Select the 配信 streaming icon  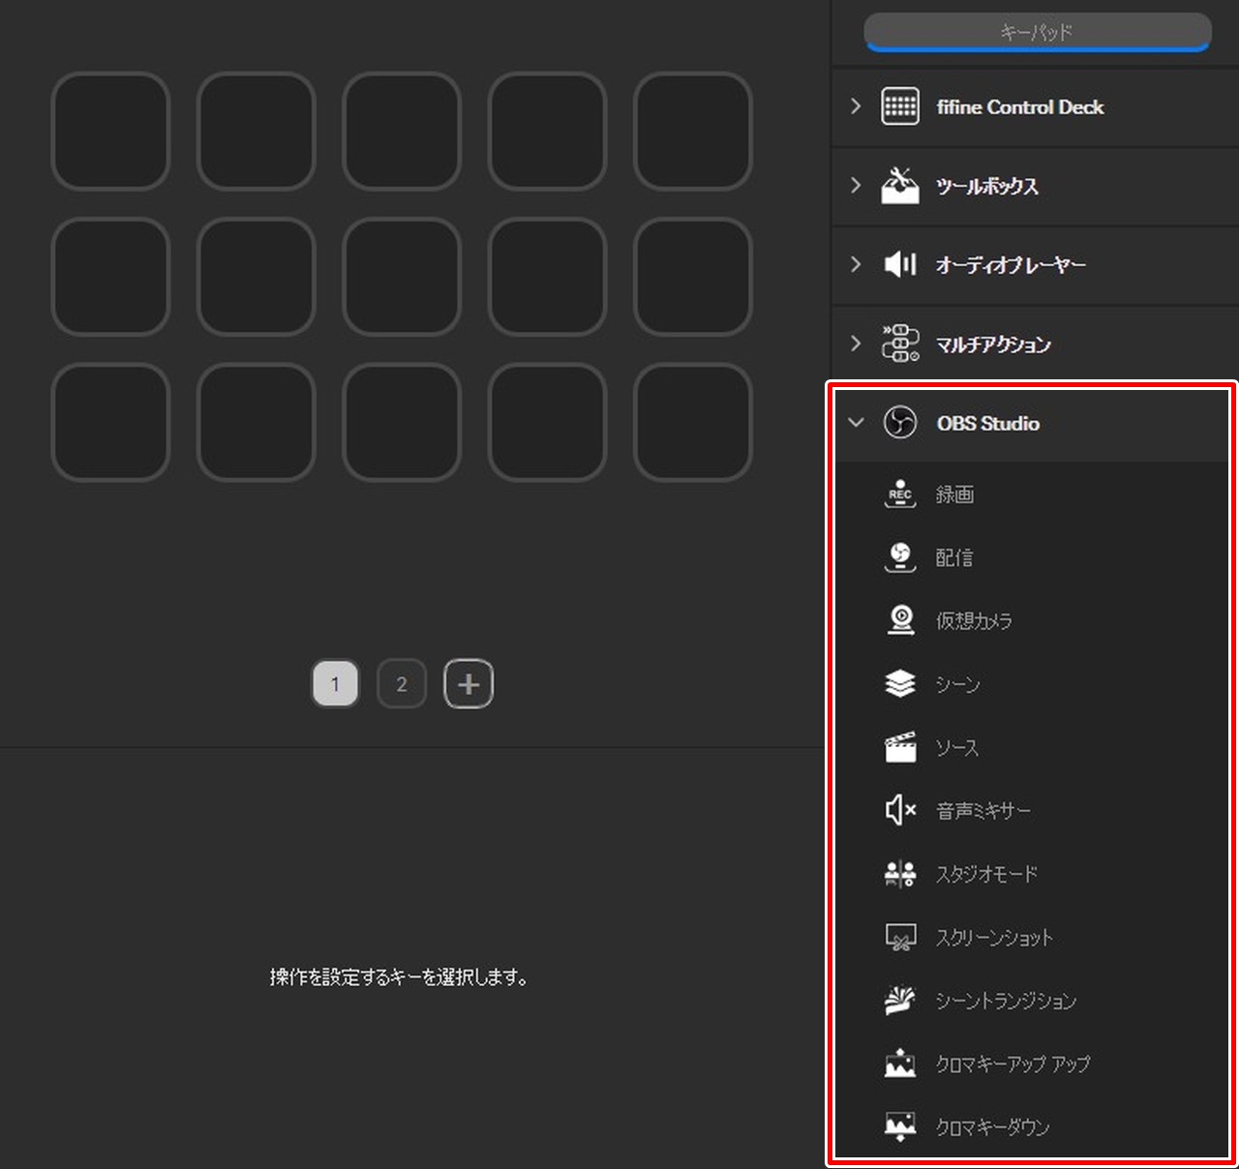point(900,557)
